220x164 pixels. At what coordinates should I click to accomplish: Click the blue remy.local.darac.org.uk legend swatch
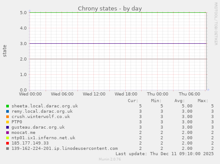[8, 111]
